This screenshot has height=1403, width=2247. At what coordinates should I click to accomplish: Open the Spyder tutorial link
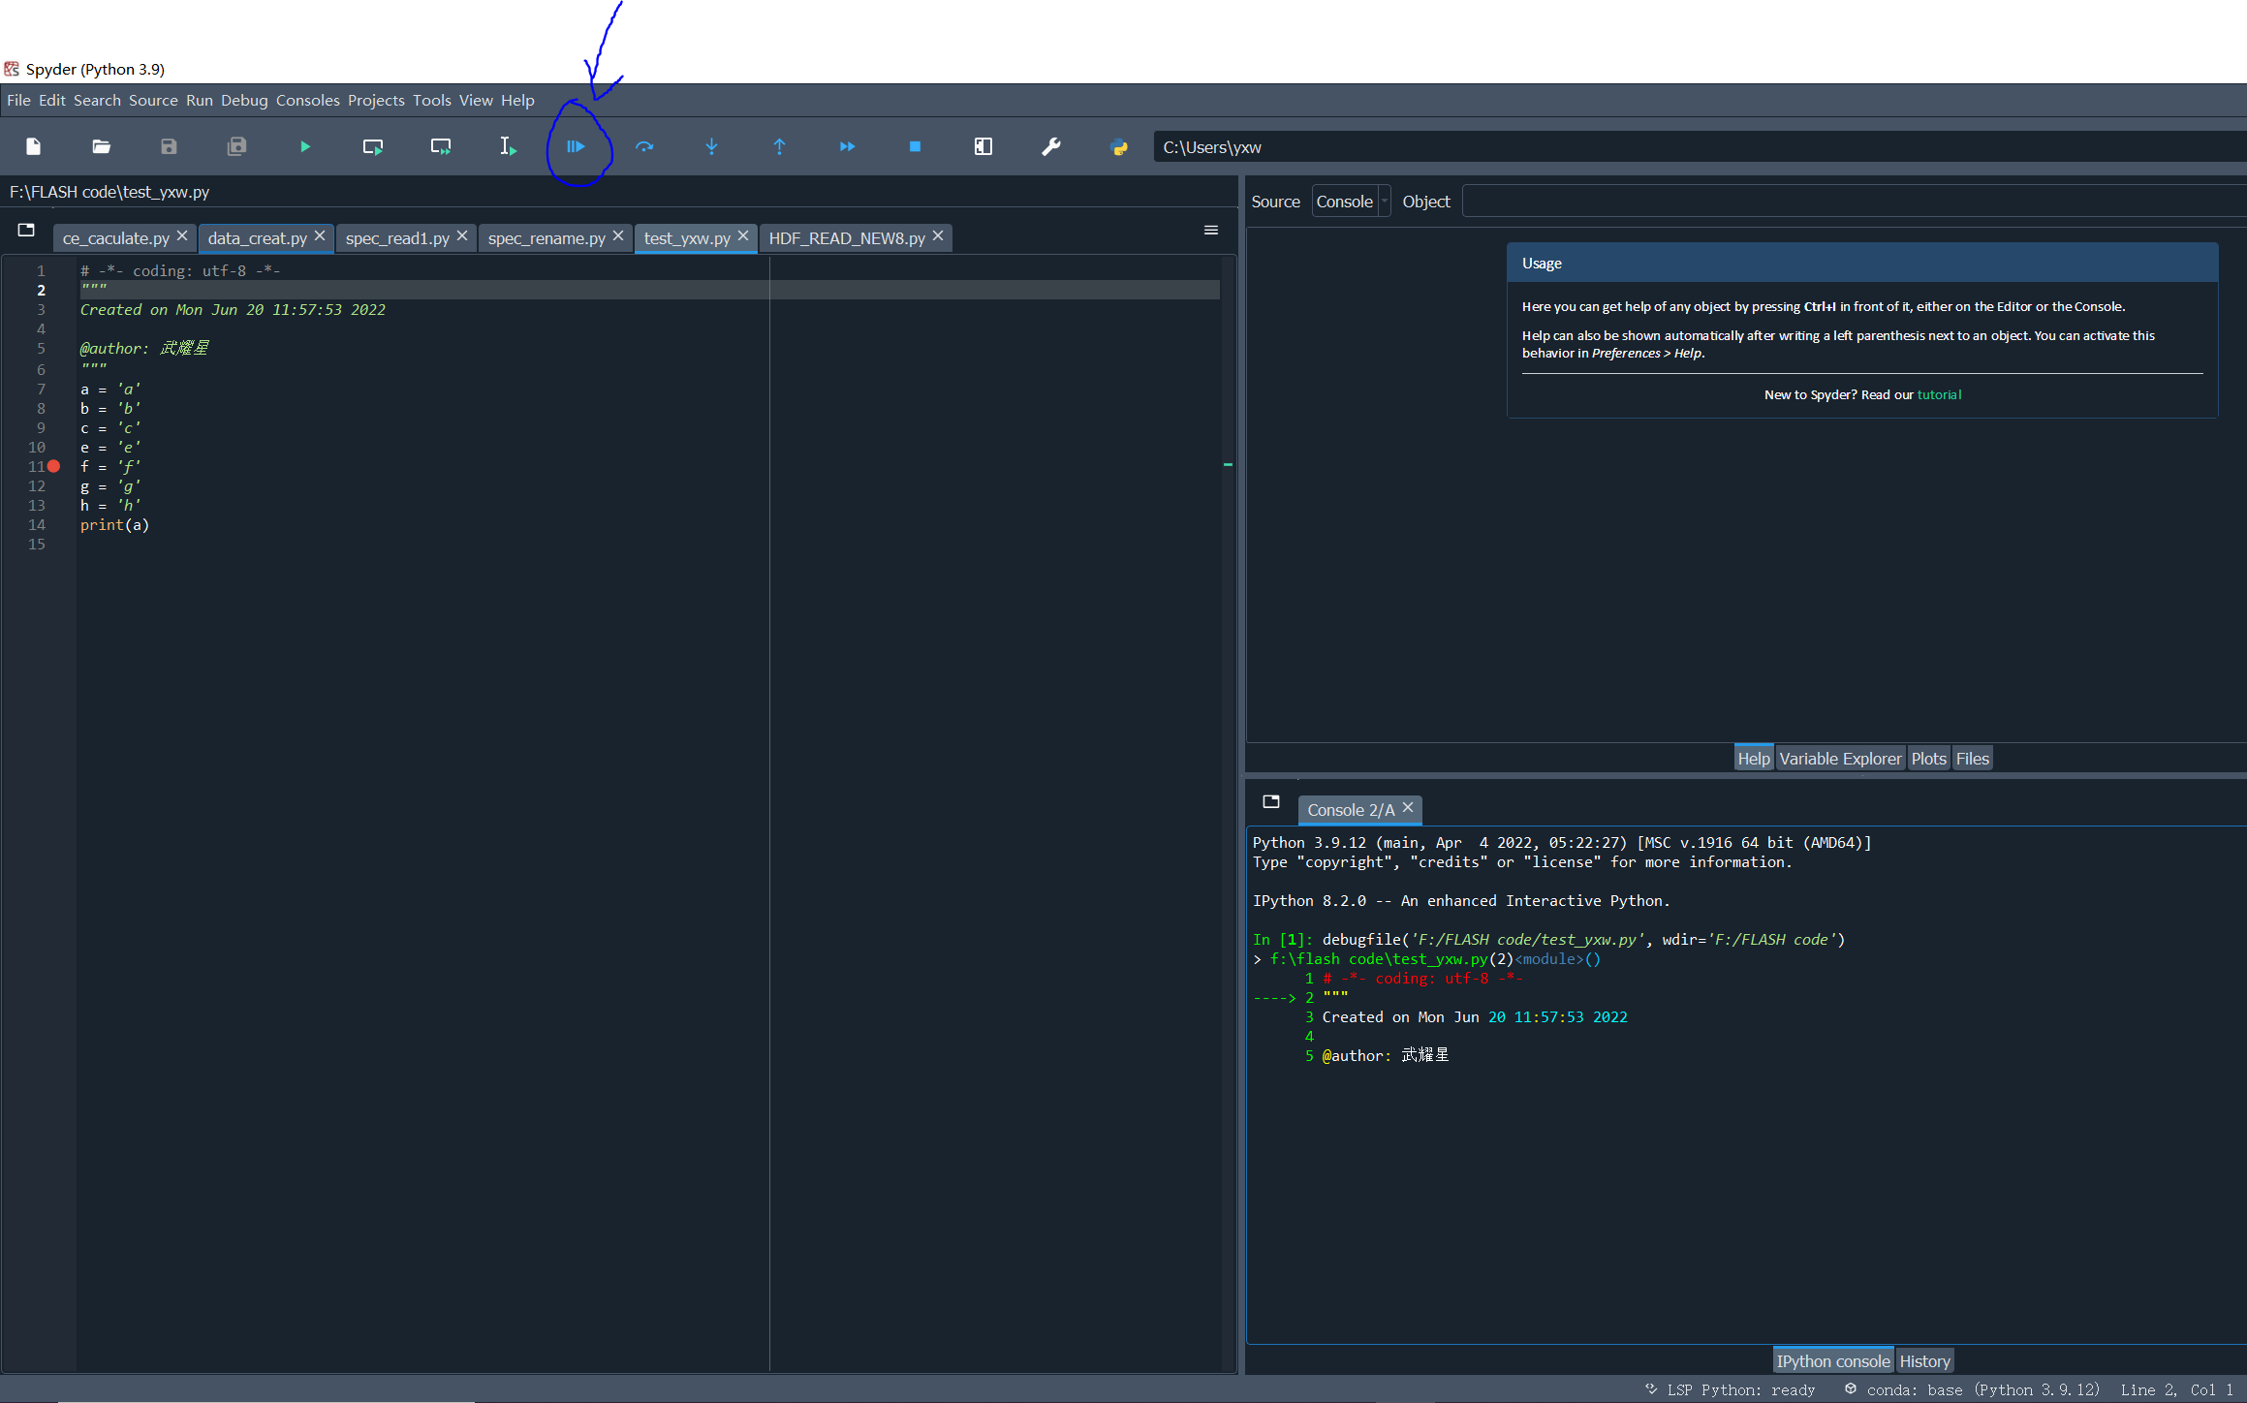[x=1939, y=394]
